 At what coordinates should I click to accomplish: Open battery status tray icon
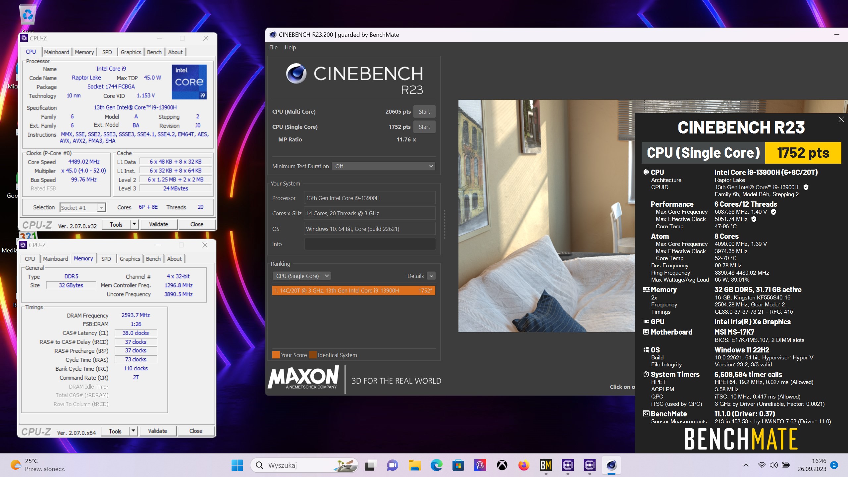pyautogui.click(x=785, y=465)
